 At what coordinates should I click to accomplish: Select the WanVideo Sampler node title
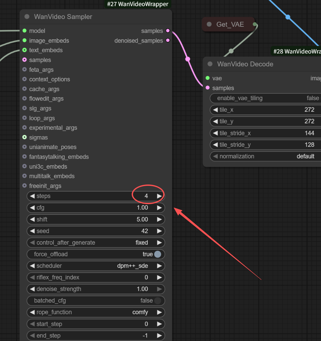pos(63,17)
